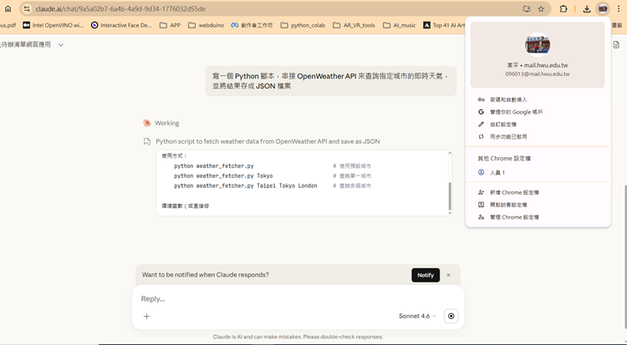Open Chrome downloads icon
The image size is (627, 345).
coord(587,8)
